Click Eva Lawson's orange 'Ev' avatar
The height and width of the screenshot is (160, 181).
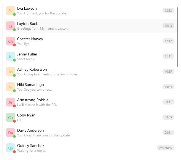coord(10,11)
